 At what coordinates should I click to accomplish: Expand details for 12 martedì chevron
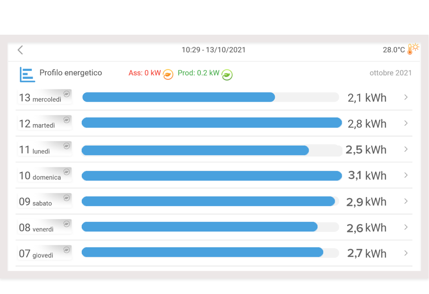coord(406,123)
